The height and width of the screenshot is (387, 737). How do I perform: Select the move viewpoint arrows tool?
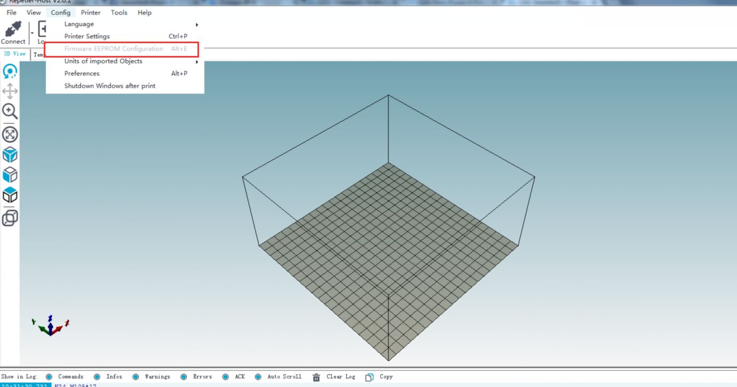[10, 91]
